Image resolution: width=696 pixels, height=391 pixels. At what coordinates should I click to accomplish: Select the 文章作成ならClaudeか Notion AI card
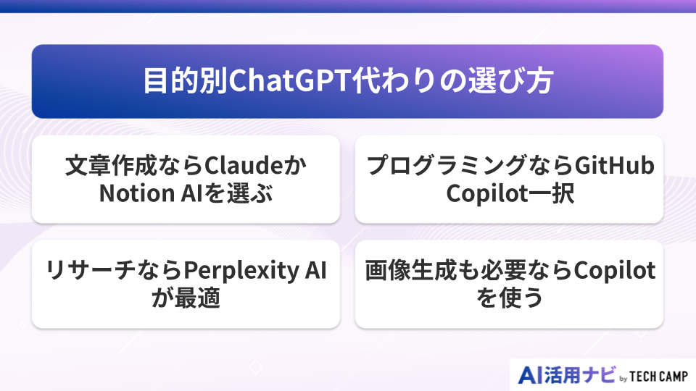186,179
